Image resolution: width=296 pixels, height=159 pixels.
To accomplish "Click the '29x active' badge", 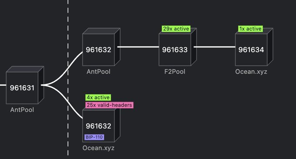I will (x=176, y=29).
